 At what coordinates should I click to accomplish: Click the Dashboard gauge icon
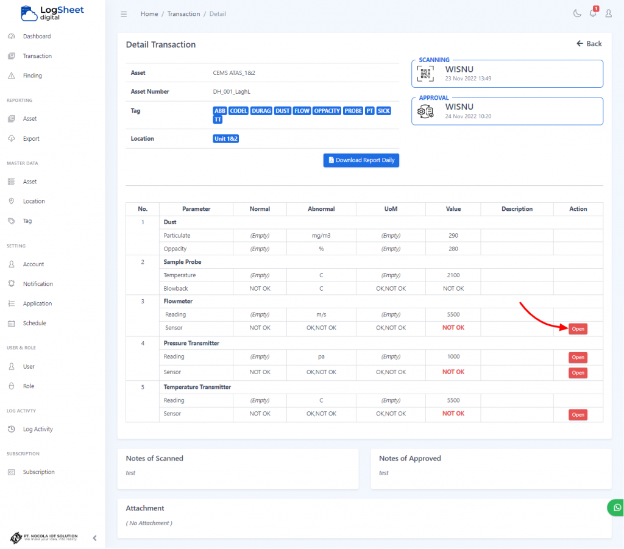12,36
